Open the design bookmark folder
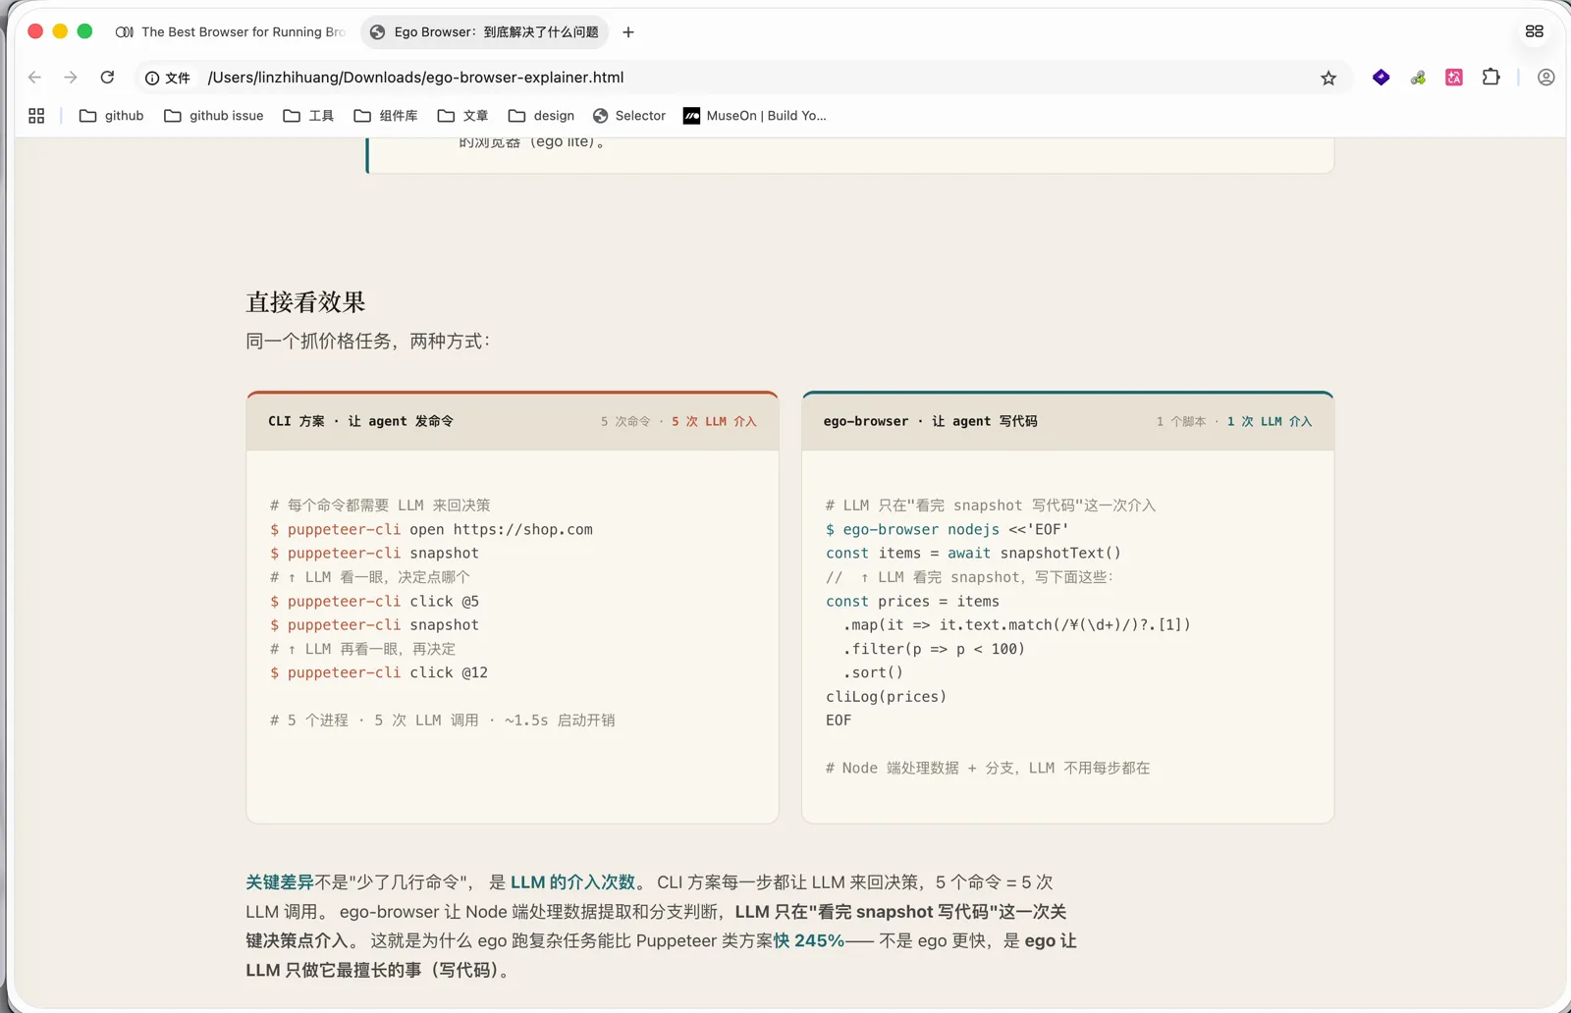 point(541,116)
